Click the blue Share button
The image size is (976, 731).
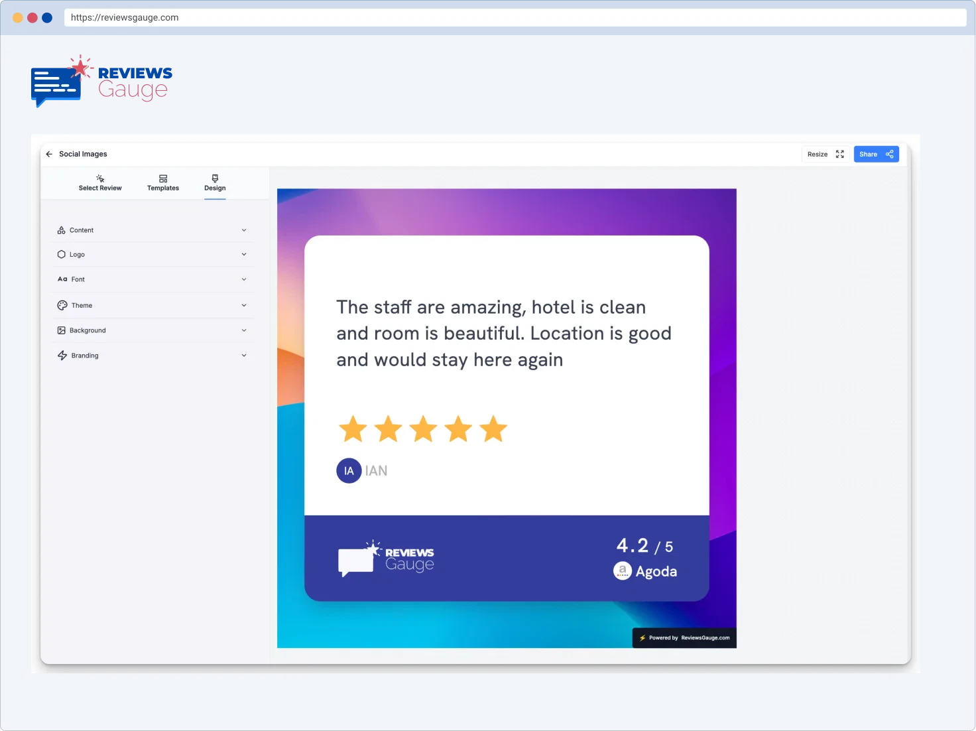click(x=876, y=154)
